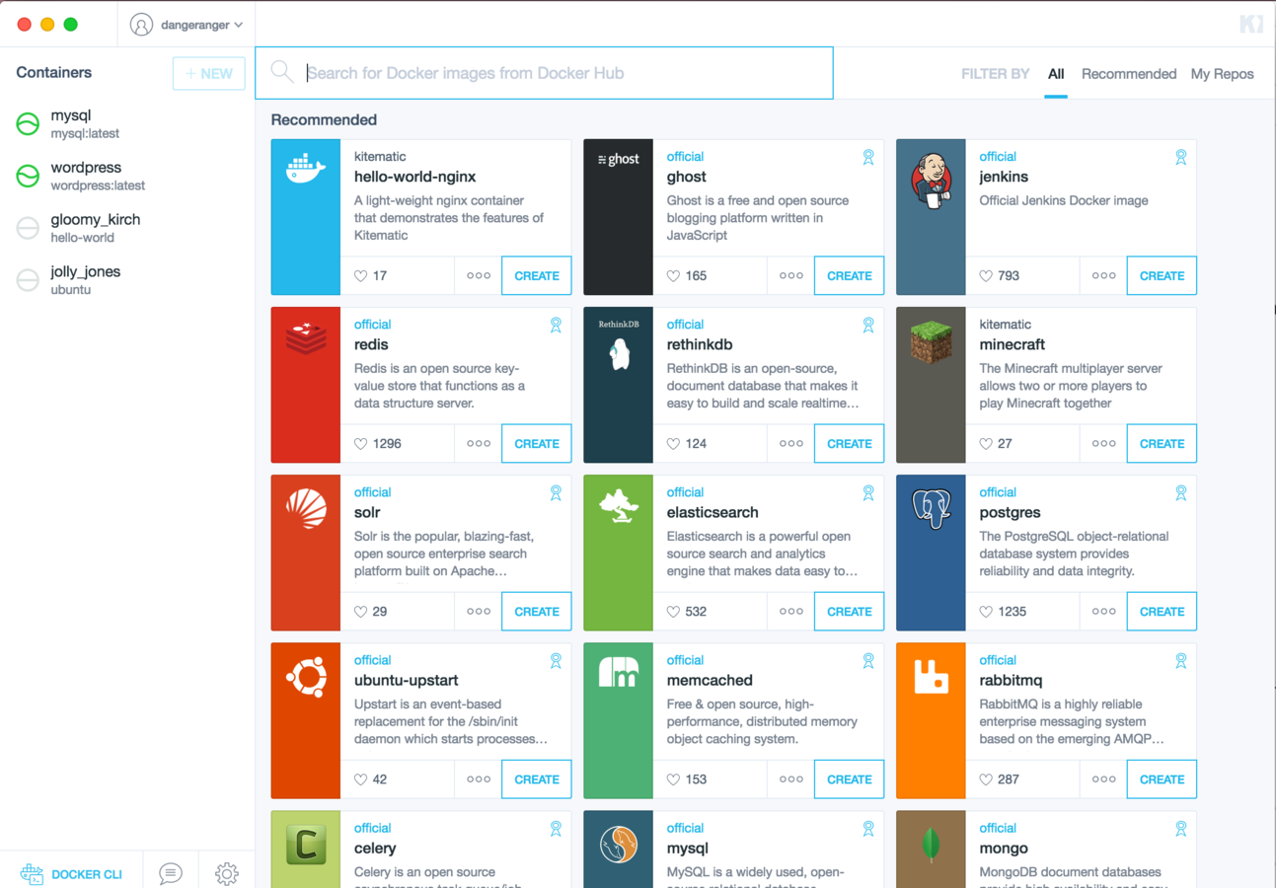1276x888 pixels.
Task: Select the mysql container in sidebar
Action: pos(127,123)
